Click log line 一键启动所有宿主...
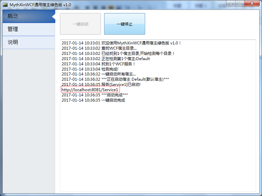262x196 pixels. (x=99, y=74)
